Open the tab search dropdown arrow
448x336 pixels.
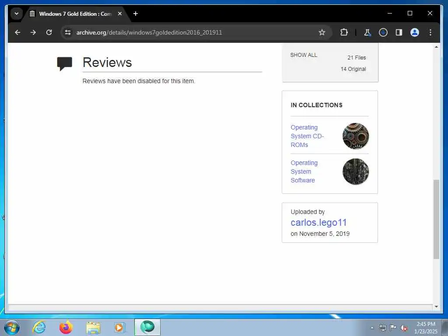tap(17, 14)
